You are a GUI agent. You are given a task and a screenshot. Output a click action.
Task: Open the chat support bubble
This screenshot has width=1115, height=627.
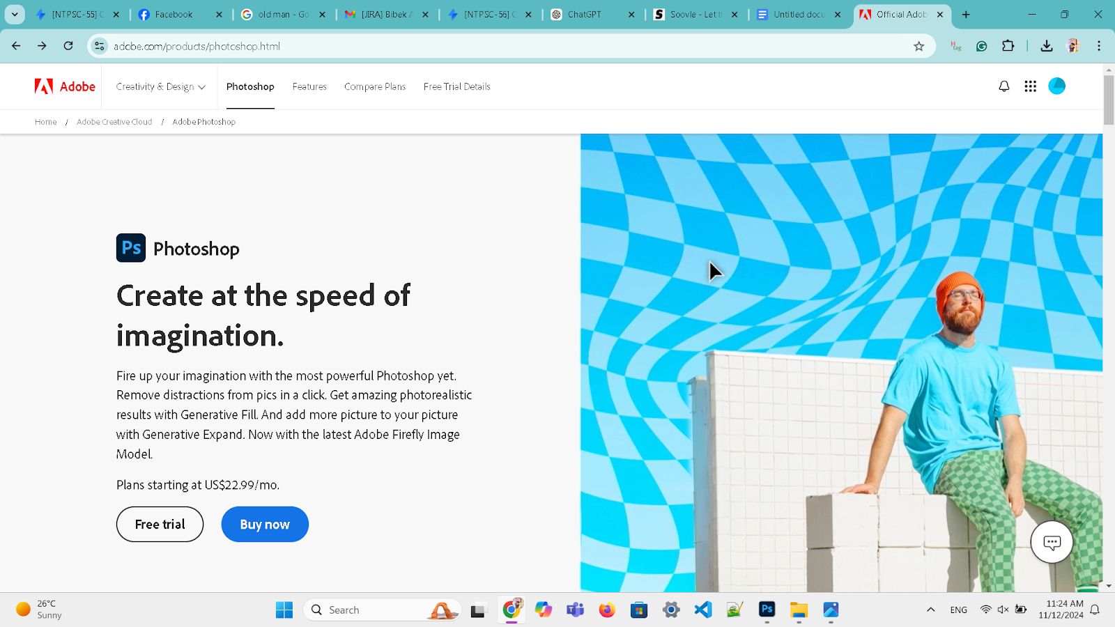point(1052,542)
